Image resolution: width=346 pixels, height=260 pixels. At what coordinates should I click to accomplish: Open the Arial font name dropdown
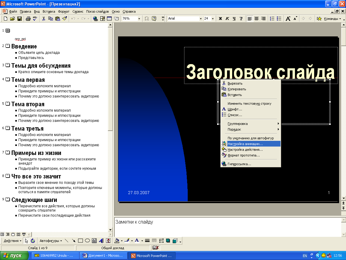pyautogui.click(x=201, y=19)
